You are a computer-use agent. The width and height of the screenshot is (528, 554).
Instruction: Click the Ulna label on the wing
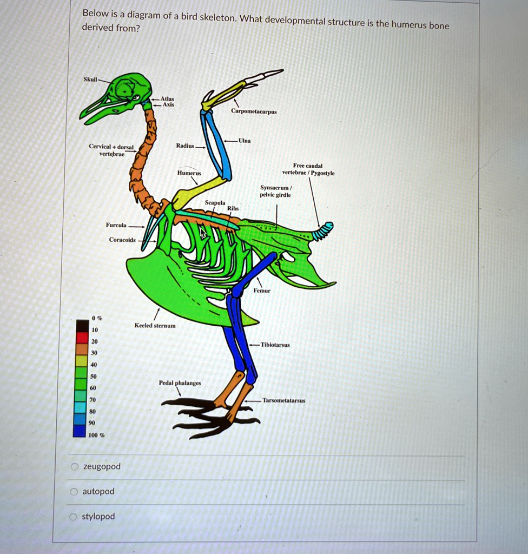[x=244, y=140]
